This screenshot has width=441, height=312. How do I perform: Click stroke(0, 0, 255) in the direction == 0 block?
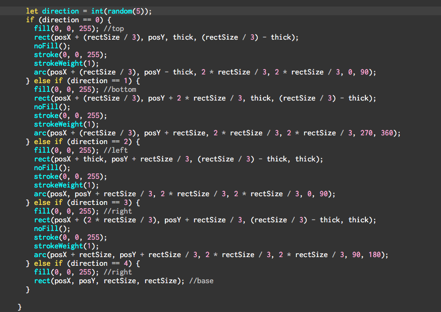70,55
